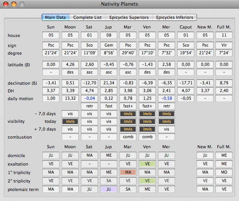Click the Jup declination value 21,34

coord(109,83)
